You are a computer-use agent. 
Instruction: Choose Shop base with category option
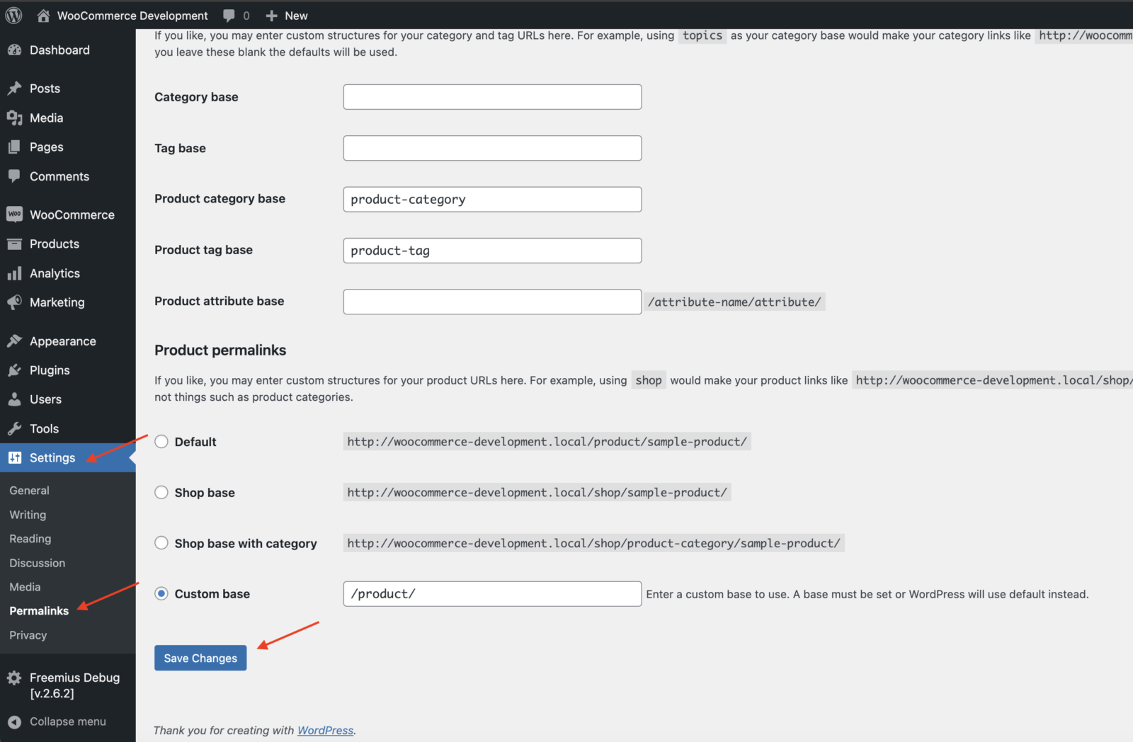pyautogui.click(x=161, y=543)
